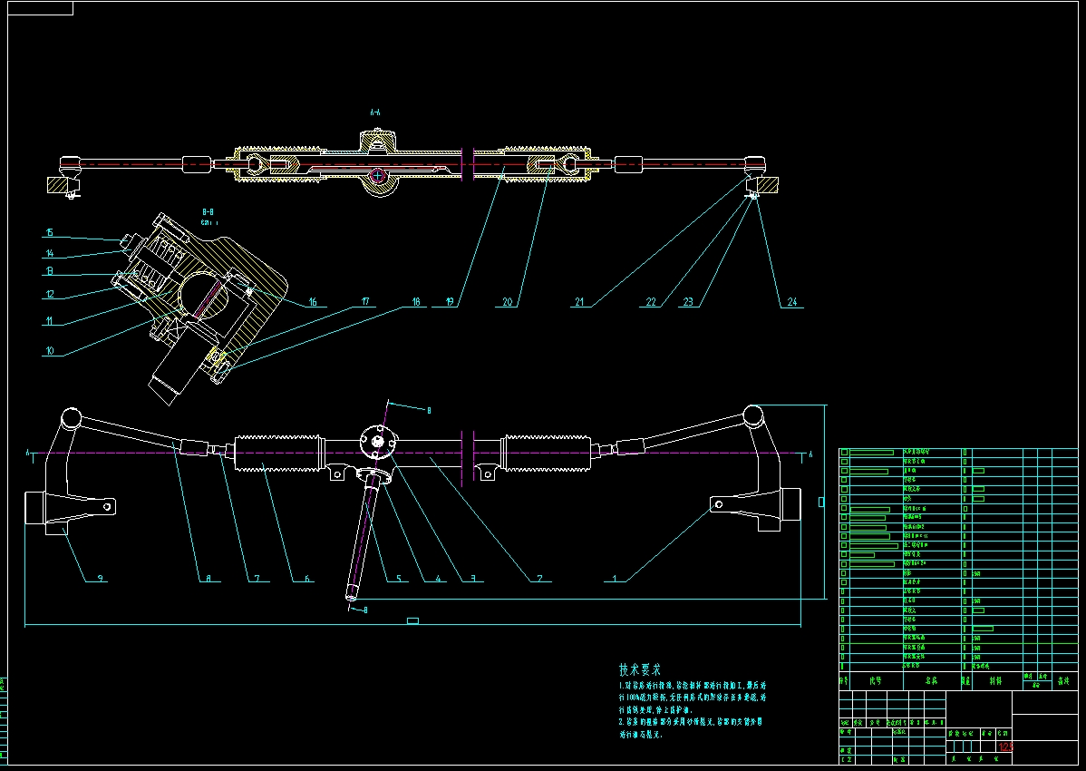Select part callout number 9
The height and width of the screenshot is (771, 1086).
point(100,579)
